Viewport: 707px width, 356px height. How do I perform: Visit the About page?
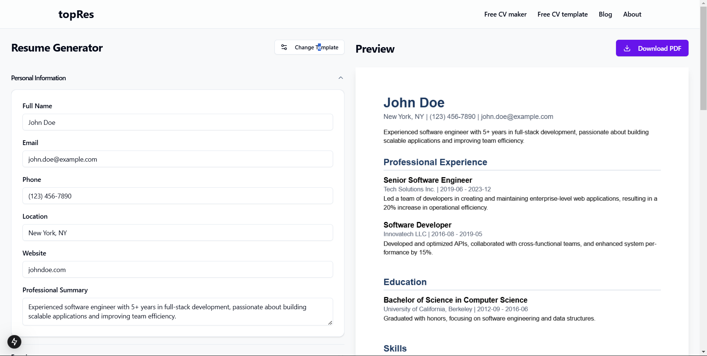click(x=632, y=14)
